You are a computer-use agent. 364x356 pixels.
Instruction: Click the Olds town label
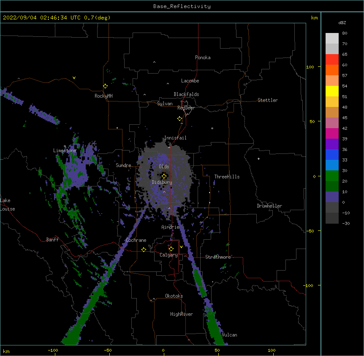pyautogui.click(x=164, y=167)
